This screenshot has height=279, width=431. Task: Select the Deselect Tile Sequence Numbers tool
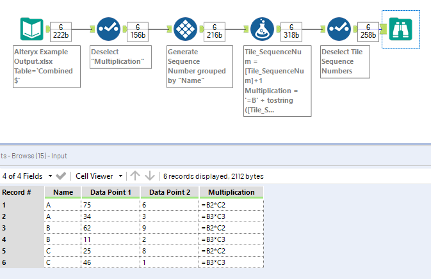pos(339,29)
